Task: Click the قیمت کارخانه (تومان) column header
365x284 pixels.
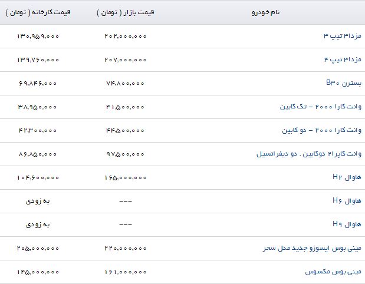Action: tap(38, 12)
